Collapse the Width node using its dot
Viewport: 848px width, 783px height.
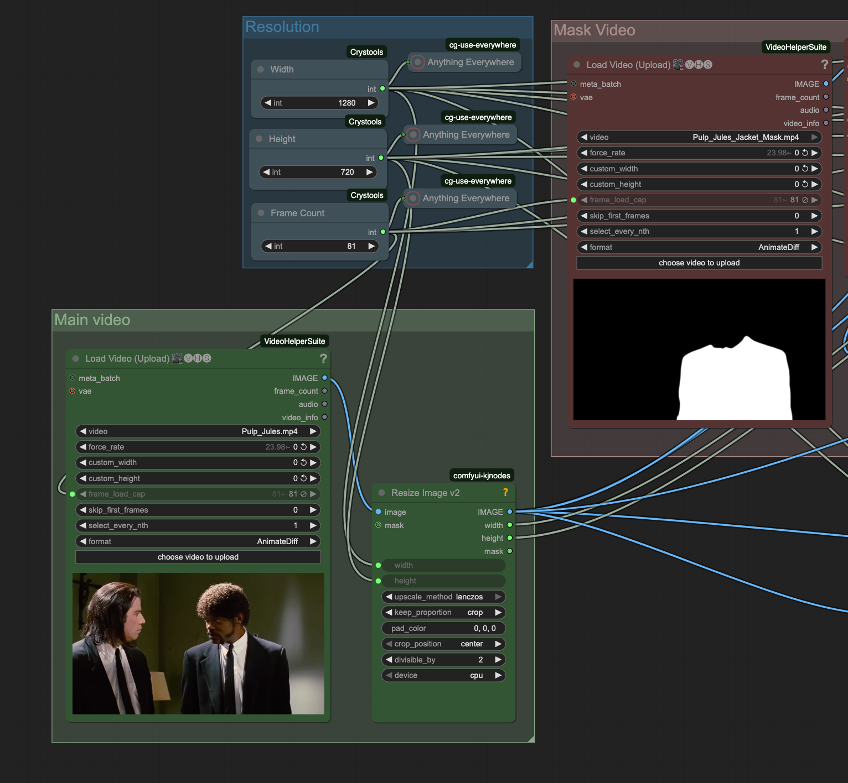(x=261, y=70)
